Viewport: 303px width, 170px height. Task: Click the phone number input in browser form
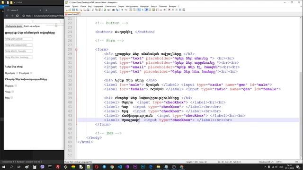pyautogui.click(x=19, y=57)
